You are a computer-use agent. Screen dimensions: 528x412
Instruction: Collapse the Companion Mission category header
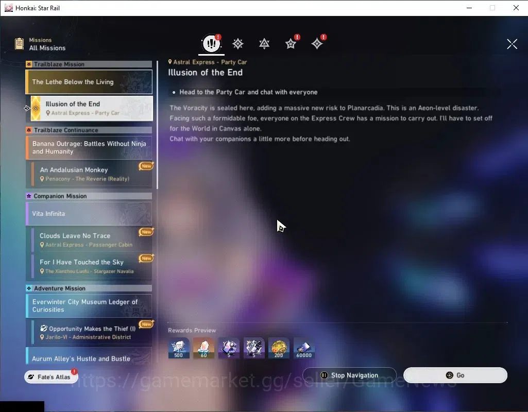click(x=89, y=196)
